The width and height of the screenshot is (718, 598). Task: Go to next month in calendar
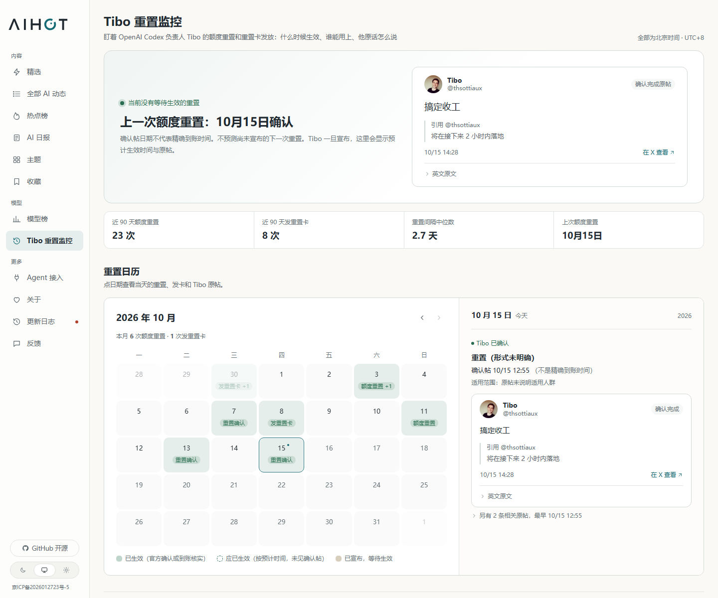pos(439,317)
